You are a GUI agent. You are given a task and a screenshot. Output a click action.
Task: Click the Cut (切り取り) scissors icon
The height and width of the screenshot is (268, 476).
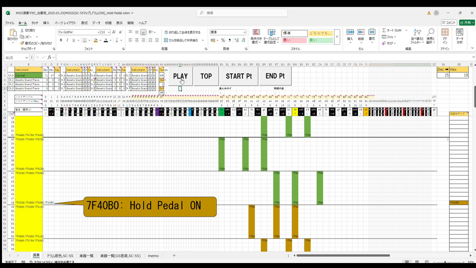tap(22, 30)
